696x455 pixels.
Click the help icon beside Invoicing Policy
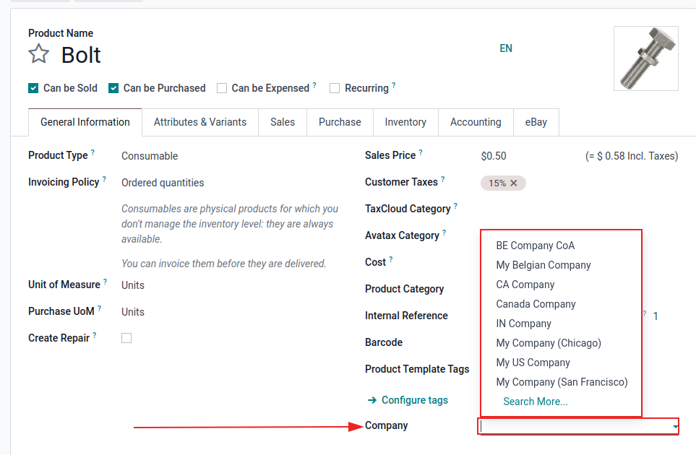pos(105,180)
